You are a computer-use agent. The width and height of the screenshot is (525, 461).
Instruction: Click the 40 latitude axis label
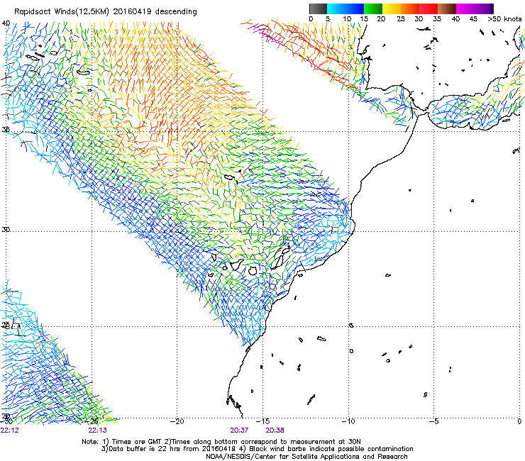point(6,23)
